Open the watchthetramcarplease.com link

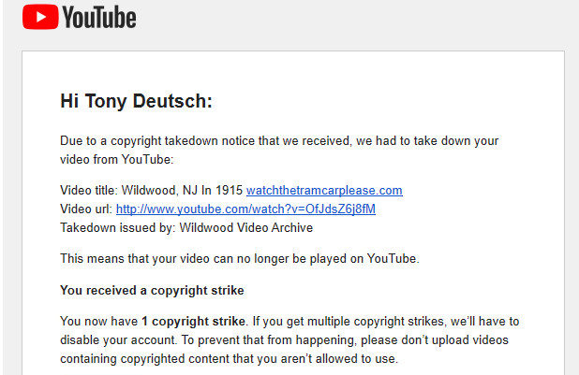coord(324,190)
